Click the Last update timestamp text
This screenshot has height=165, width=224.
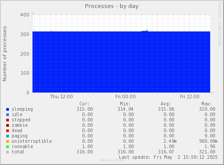pos(168,157)
